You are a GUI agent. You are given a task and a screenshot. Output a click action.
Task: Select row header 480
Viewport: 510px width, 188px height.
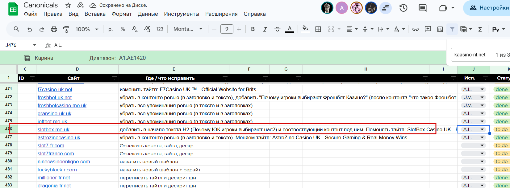point(9,161)
